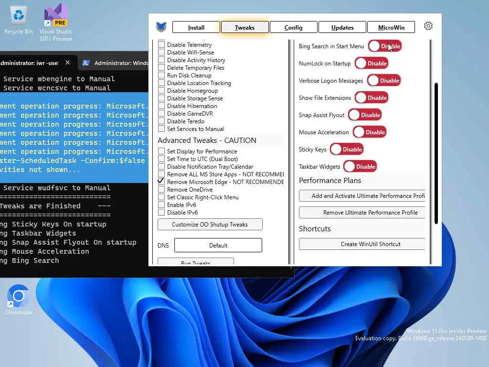Switch to the Install tab
Viewport: 489px width, 367px height.
[x=196, y=27]
